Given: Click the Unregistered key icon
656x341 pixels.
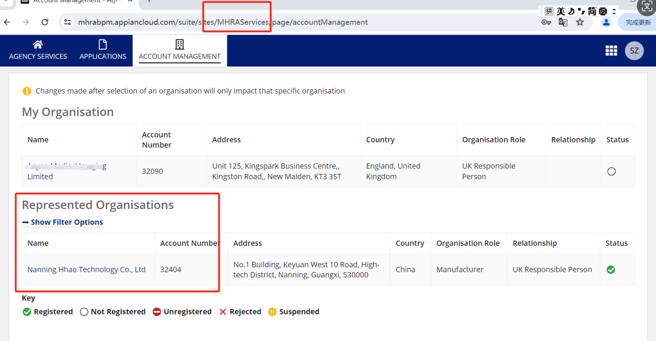Looking at the screenshot, I should point(157,312).
